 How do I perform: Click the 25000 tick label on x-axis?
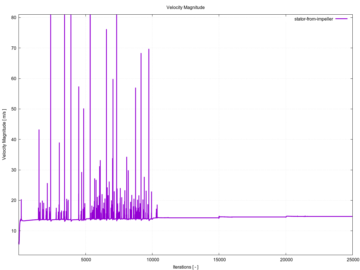[352, 260]
